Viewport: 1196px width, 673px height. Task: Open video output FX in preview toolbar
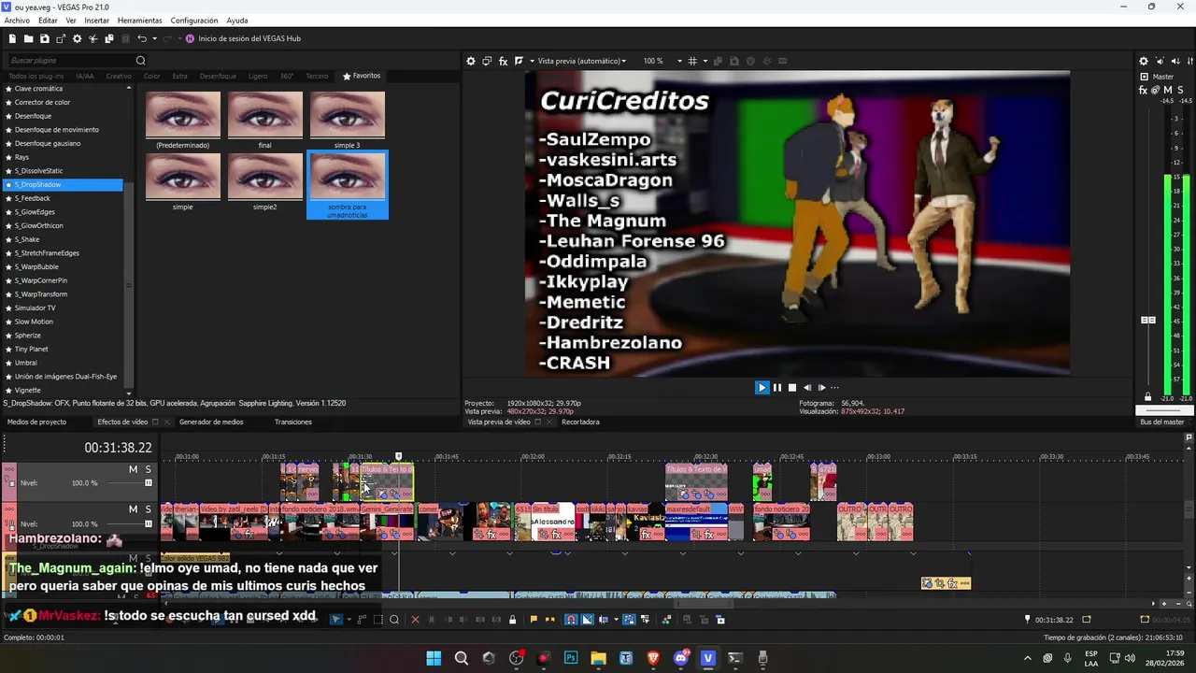point(503,61)
